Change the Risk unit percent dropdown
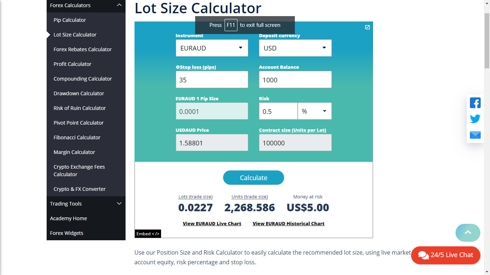This screenshot has height=275, width=490. click(x=315, y=111)
